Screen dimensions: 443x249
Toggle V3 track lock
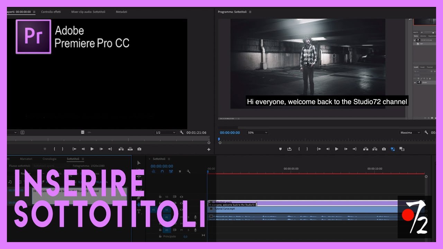(x=160, y=197)
